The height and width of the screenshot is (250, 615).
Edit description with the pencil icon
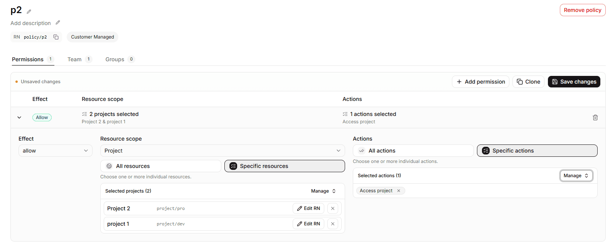[58, 23]
